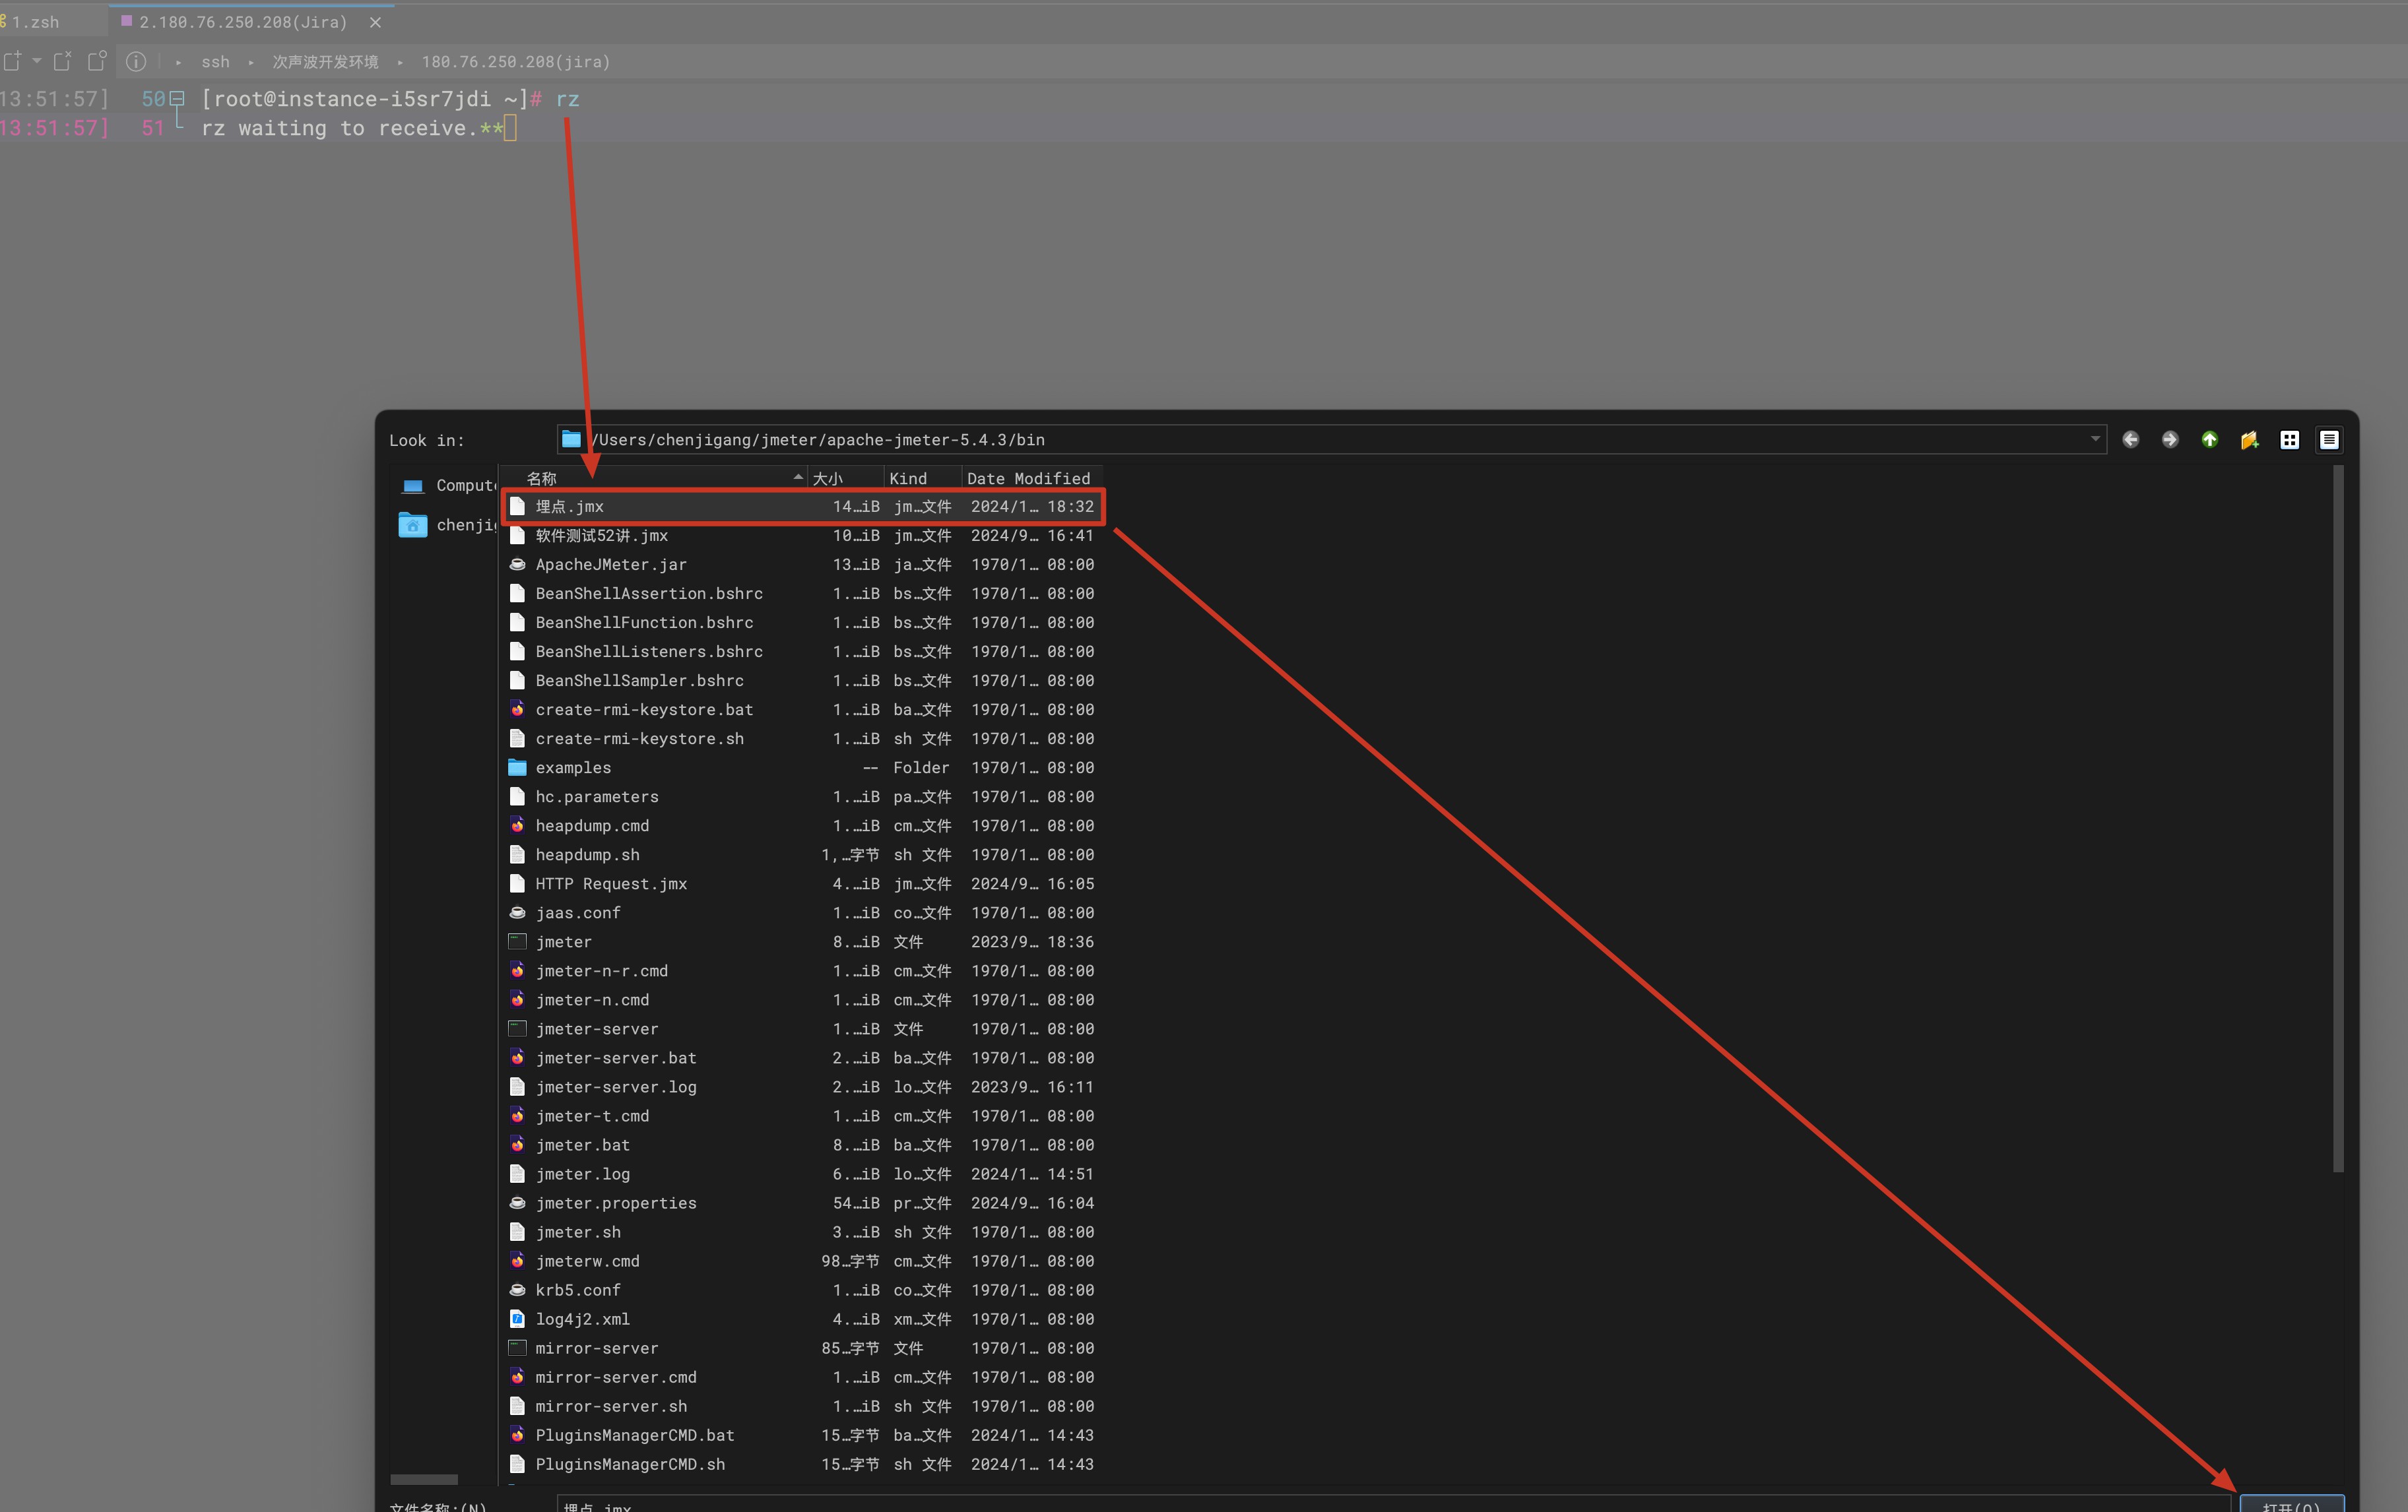This screenshot has height=1512, width=2408.
Task: Select BeanShellAssertion.bshrc in the list
Action: 802,594
